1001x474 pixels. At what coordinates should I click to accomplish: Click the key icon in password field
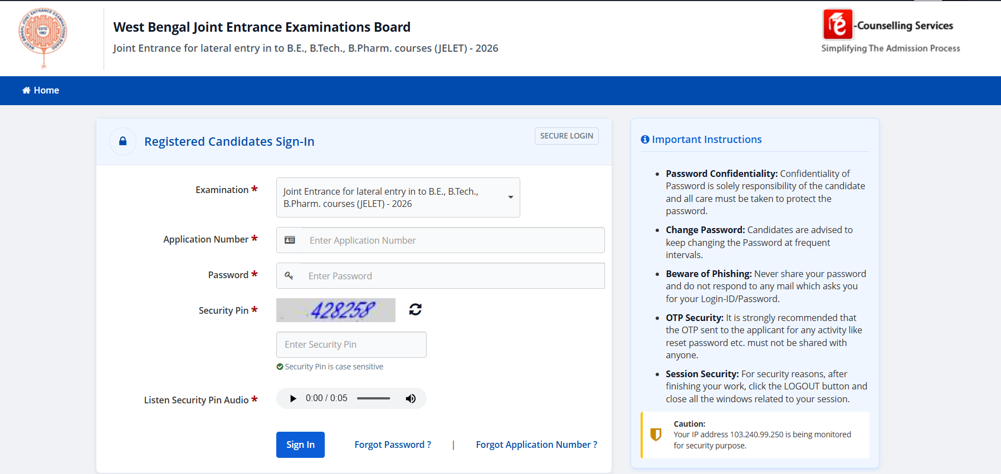pyautogui.click(x=289, y=275)
